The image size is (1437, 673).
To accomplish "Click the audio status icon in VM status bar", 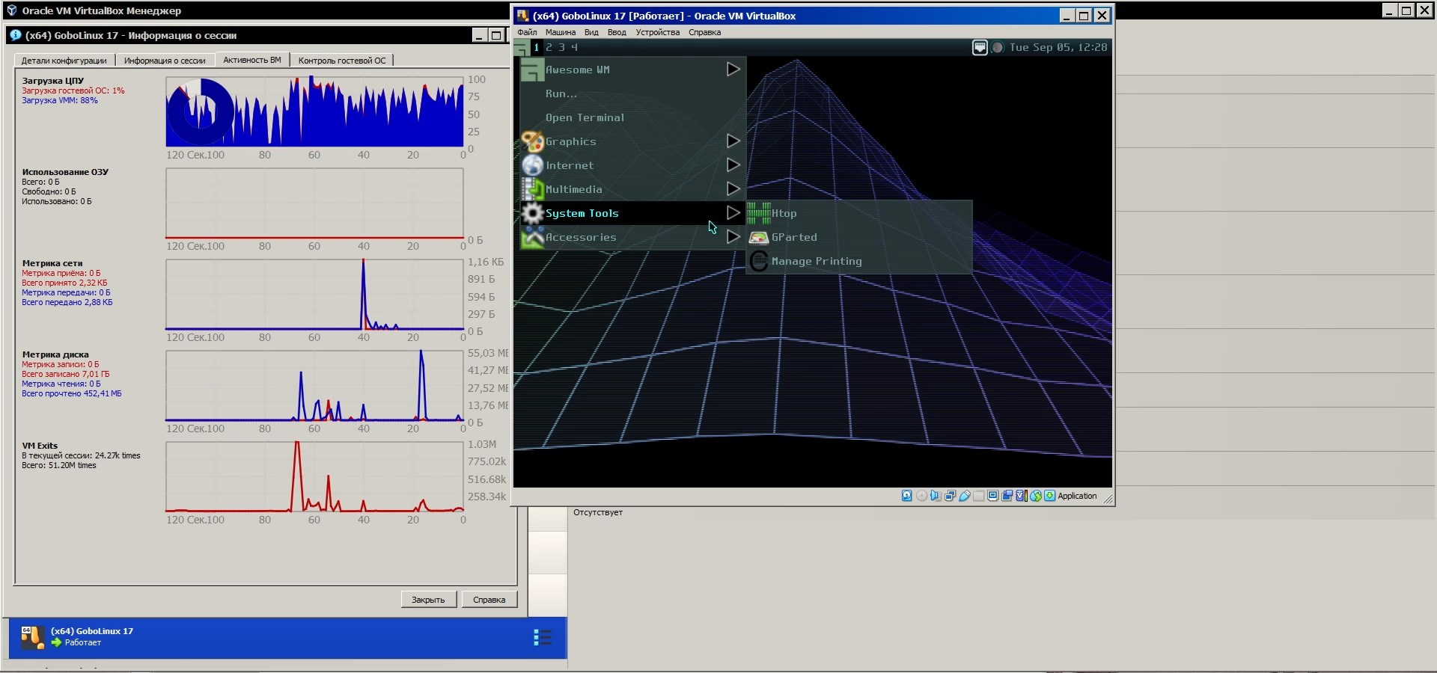I will coord(936,496).
